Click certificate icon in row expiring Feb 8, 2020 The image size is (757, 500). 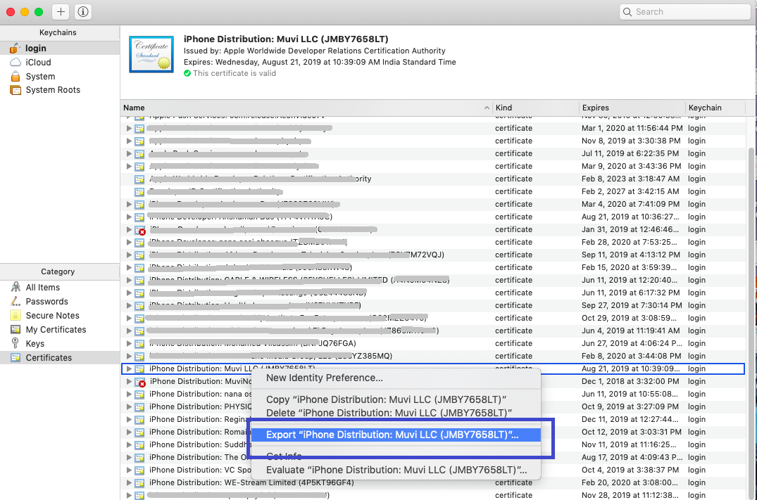pyautogui.click(x=139, y=357)
